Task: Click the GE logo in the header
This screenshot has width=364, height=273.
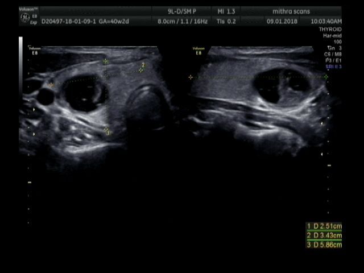Action: click(25, 19)
